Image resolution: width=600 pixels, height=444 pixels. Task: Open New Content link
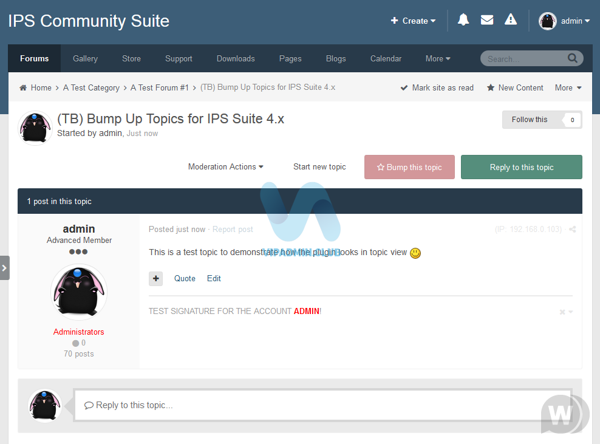pyautogui.click(x=515, y=87)
